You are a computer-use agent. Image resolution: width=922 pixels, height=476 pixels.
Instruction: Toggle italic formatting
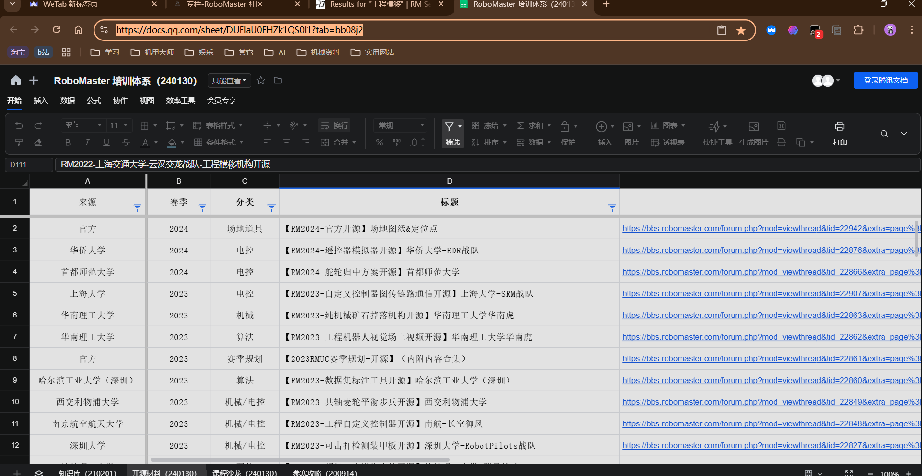point(87,143)
